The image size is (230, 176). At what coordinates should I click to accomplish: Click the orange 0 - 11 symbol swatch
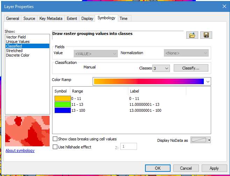pos(63,99)
